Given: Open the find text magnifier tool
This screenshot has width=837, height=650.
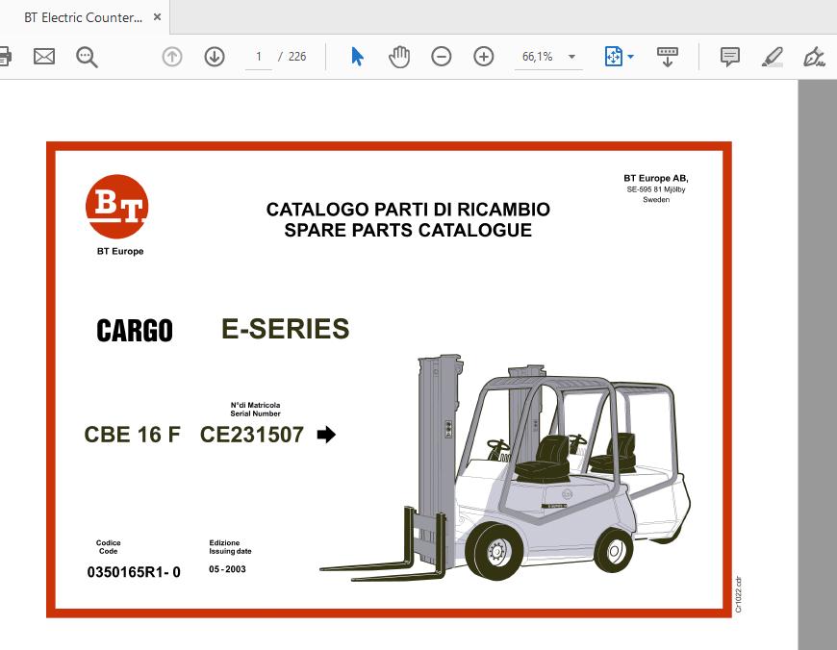Looking at the screenshot, I should pos(87,57).
